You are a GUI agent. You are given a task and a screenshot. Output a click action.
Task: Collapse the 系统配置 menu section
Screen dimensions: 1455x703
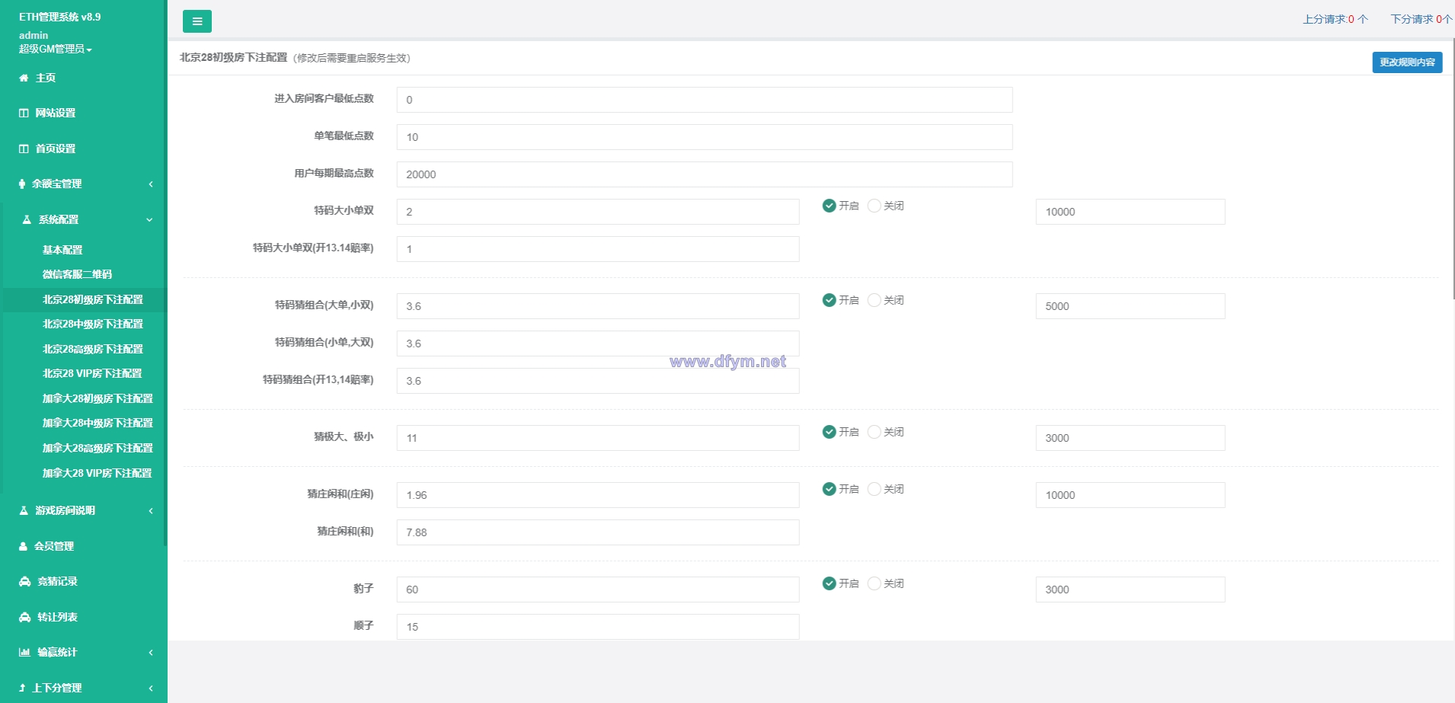coord(83,219)
